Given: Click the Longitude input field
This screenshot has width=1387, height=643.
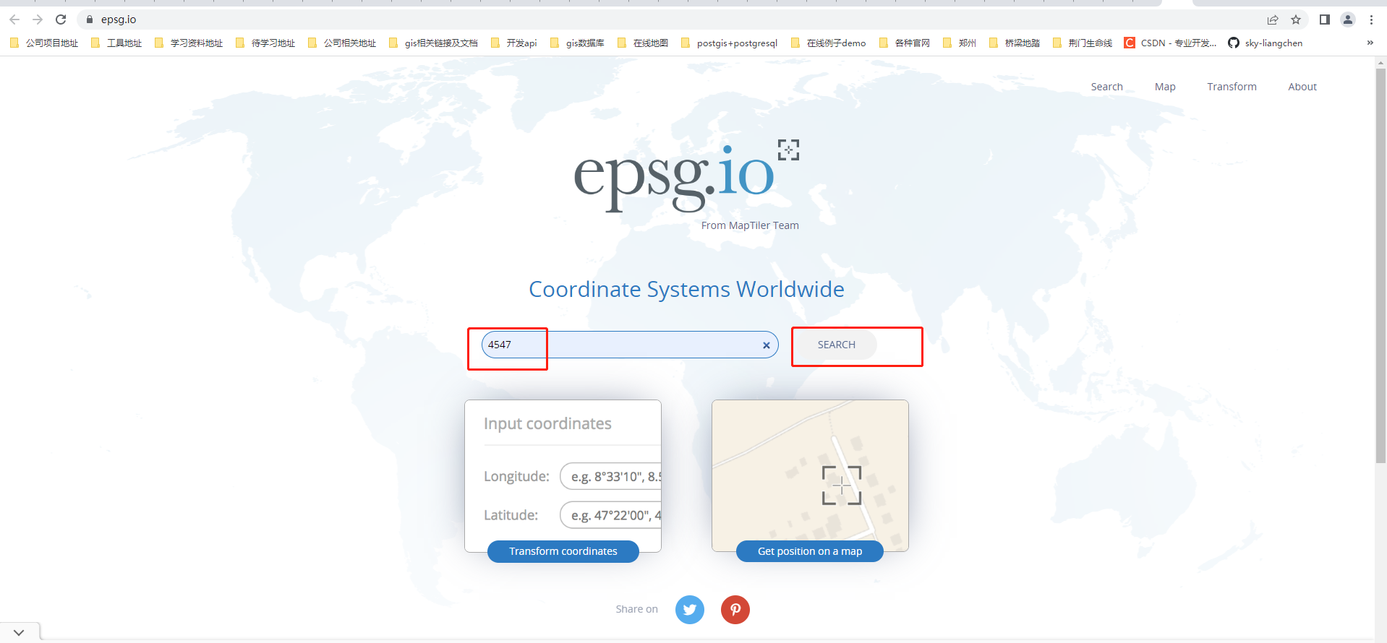Looking at the screenshot, I should click(x=611, y=476).
